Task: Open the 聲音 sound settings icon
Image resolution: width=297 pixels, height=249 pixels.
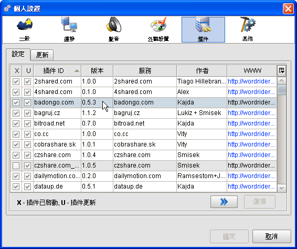Action: (x=114, y=29)
